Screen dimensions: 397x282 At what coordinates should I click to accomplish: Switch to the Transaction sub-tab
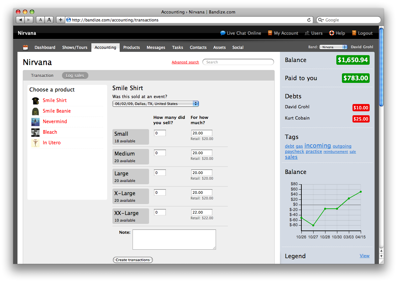click(42, 76)
